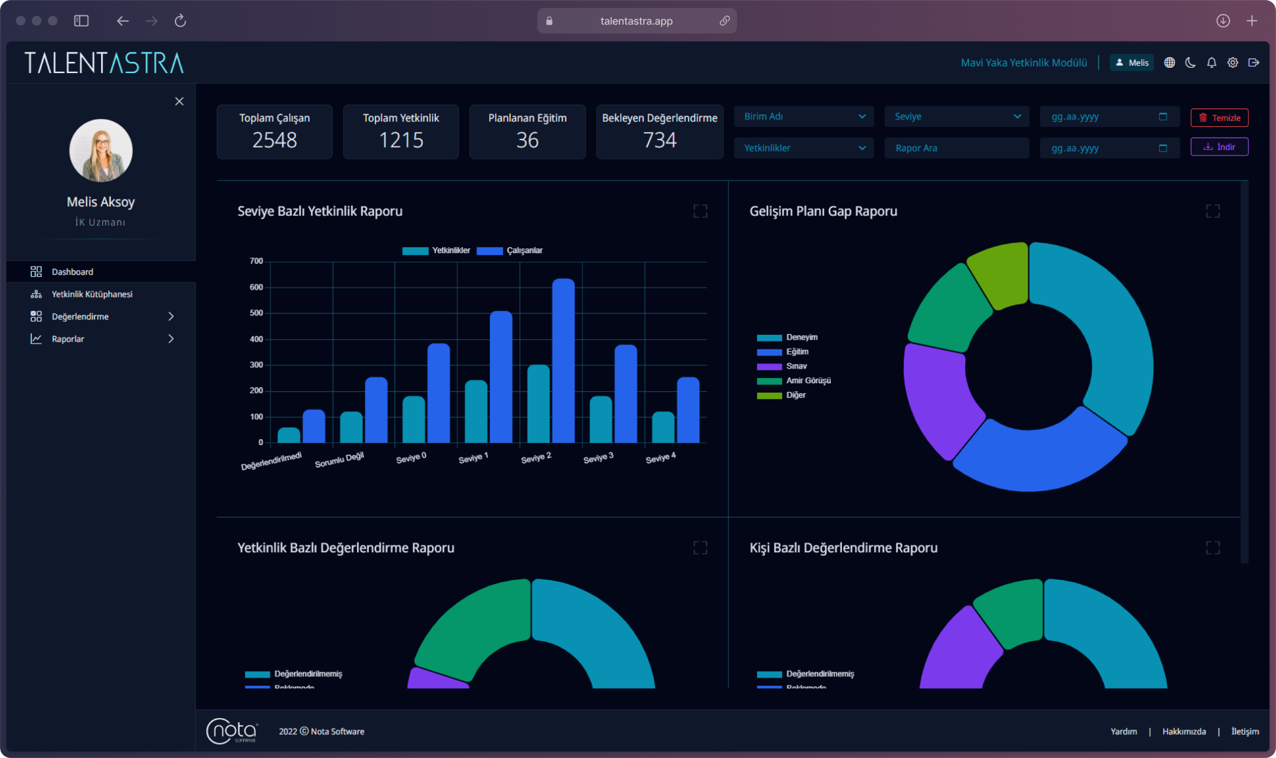
Task: Select Dashboard in the sidebar
Action: pyautogui.click(x=72, y=272)
